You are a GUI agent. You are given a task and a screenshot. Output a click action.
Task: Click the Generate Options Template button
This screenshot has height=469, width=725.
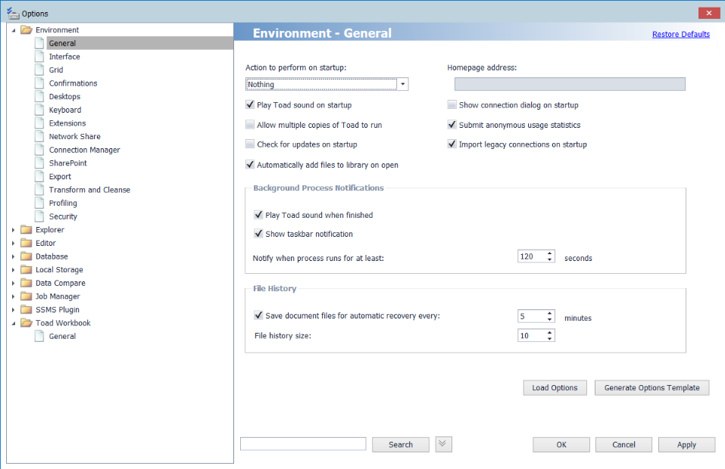coord(652,387)
